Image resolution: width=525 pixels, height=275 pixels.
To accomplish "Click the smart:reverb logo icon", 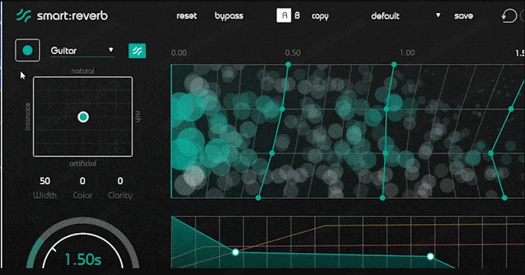I will coord(24,15).
